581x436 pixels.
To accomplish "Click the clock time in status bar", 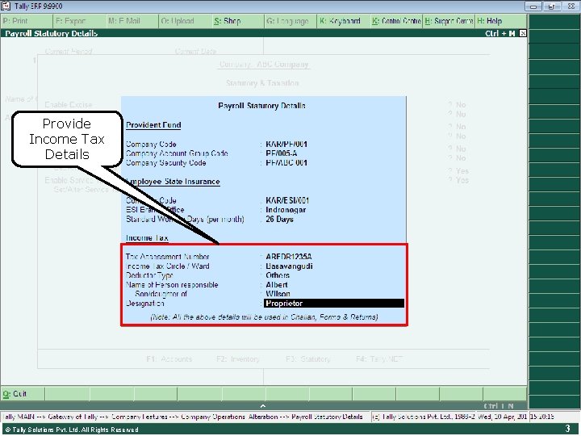I will click(x=542, y=417).
